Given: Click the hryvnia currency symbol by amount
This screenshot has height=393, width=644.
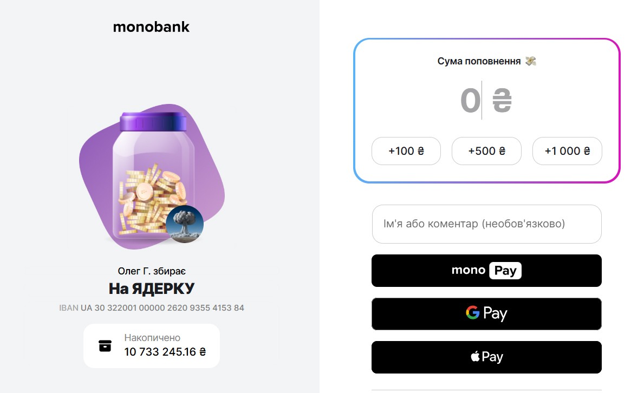Looking at the screenshot, I should [x=502, y=100].
